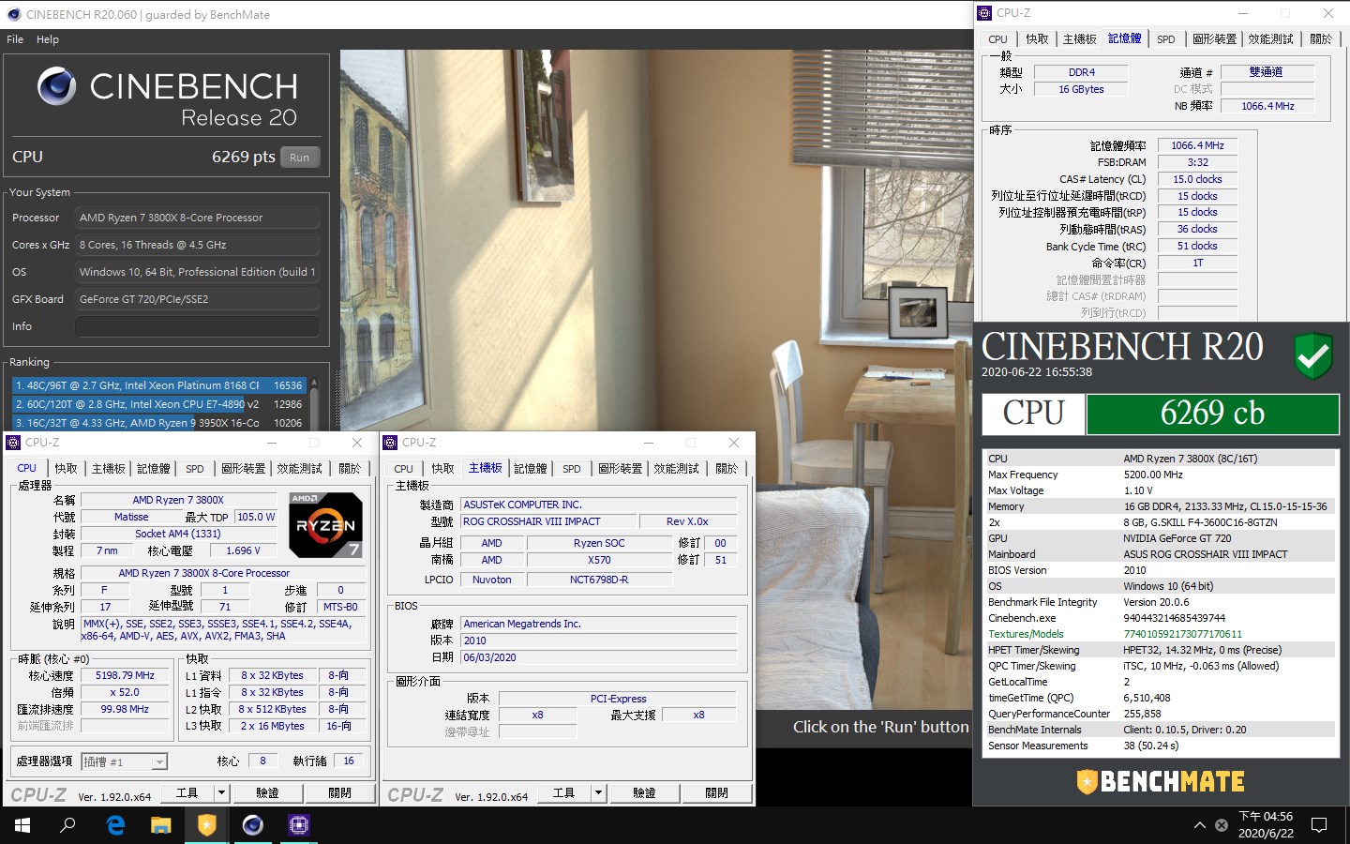
Task: Open 圖形裝置 tab in top-right CPU-Z window
Action: [x=1214, y=38]
